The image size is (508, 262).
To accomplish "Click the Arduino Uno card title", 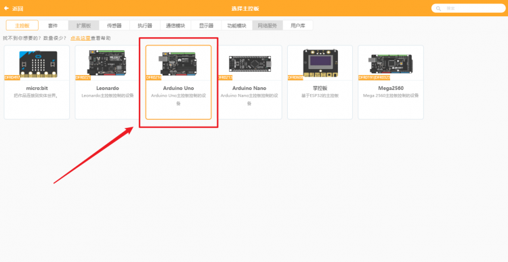I will pos(179,88).
